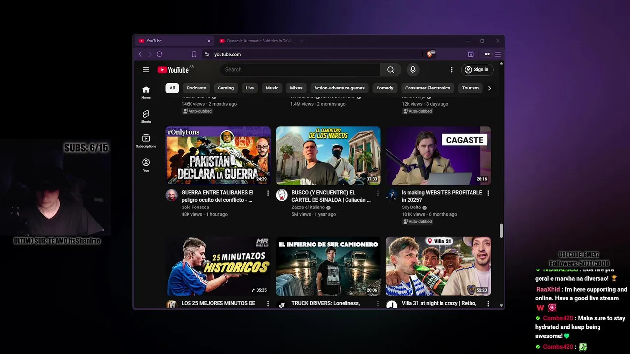The height and width of the screenshot is (354, 630).
Task: View site information icon in address bar
Action: [207, 54]
